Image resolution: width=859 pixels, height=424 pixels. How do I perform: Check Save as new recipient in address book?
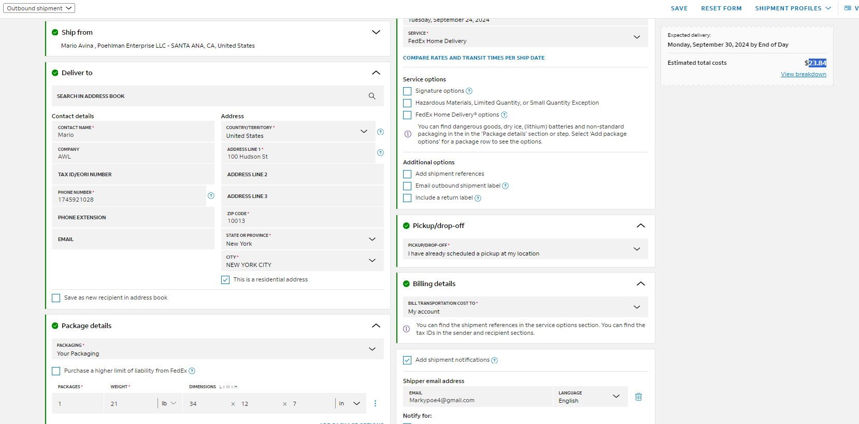point(56,298)
